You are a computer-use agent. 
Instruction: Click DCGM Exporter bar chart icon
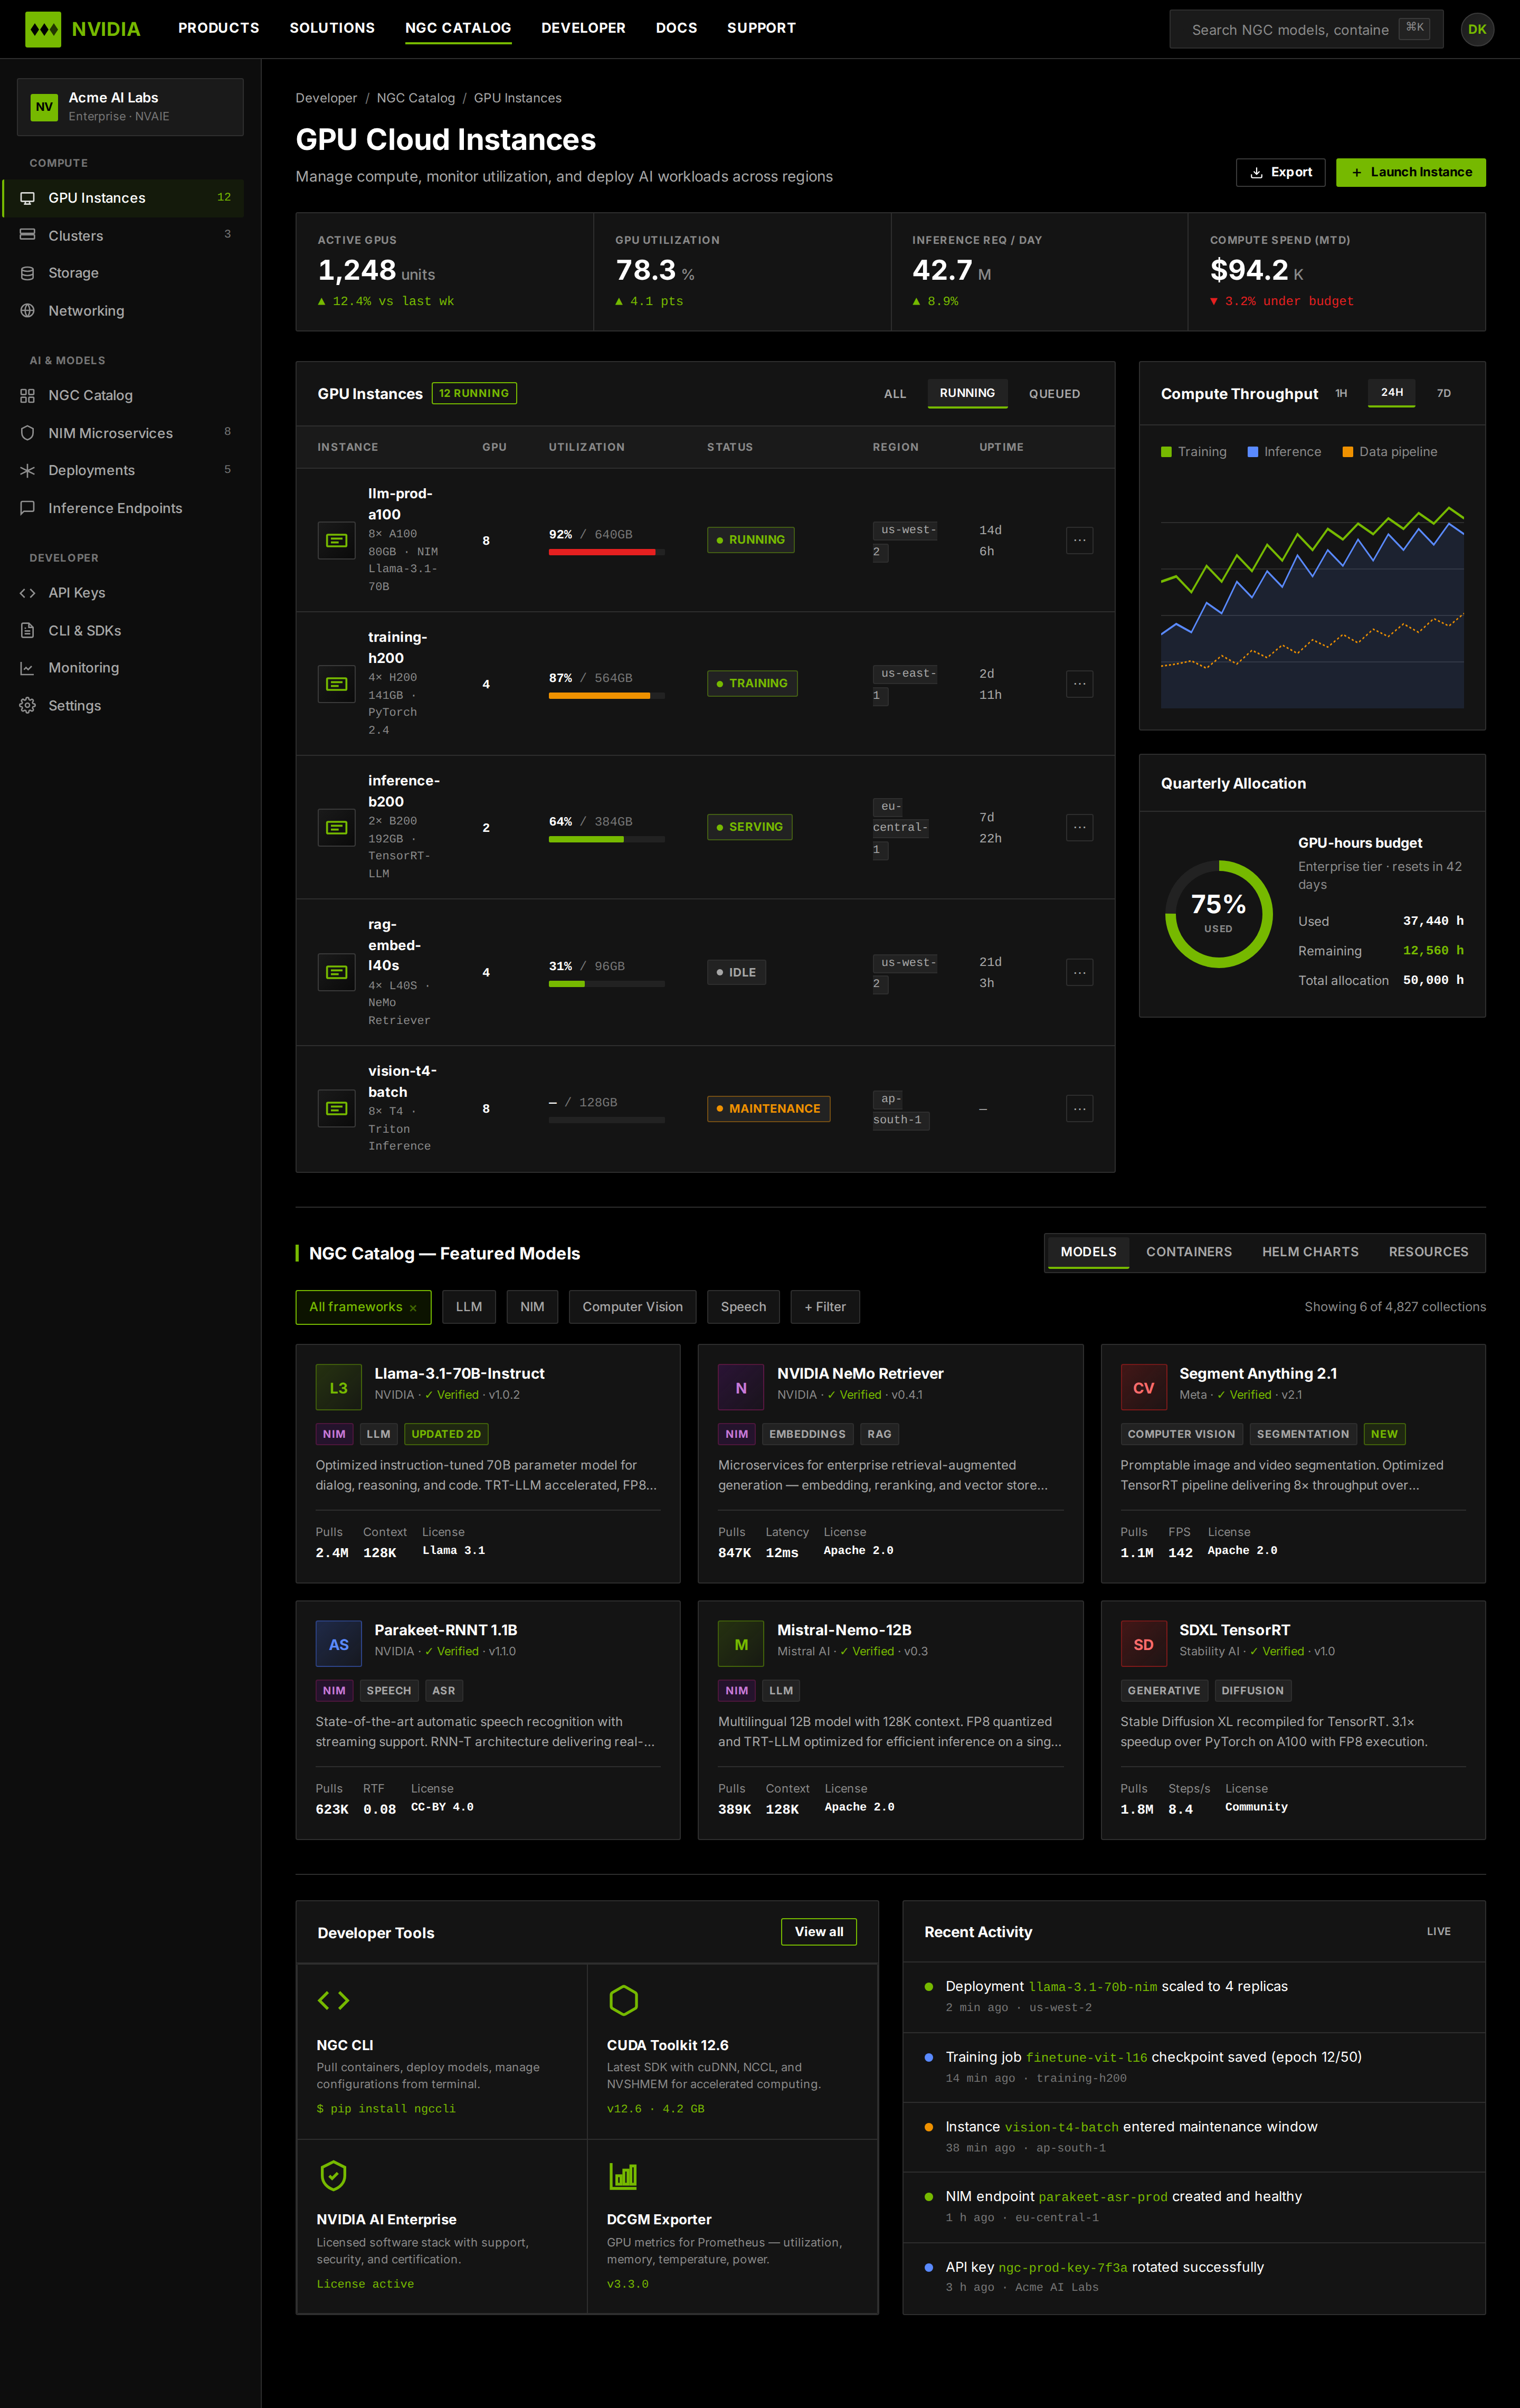point(623,2175)
